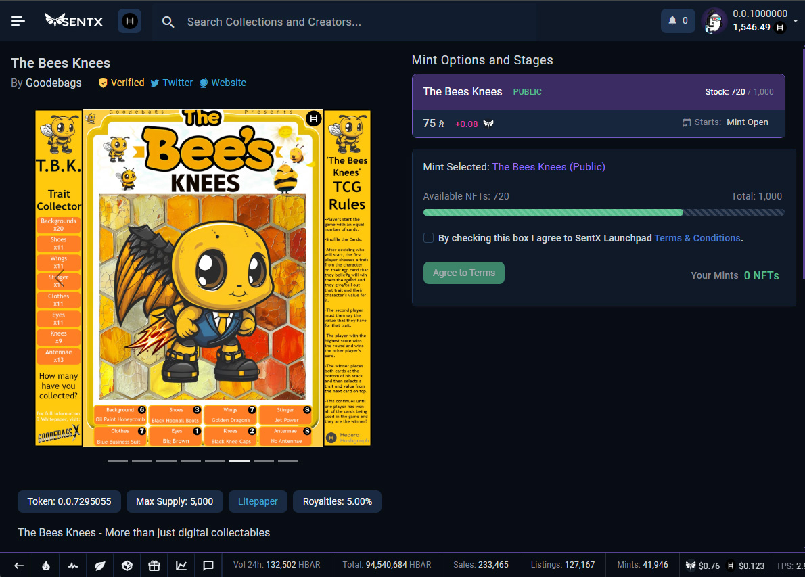The image size is (805, 577).
Task: Click the Vol 24h: 132,502 HBAR stat
Action: 277,565
